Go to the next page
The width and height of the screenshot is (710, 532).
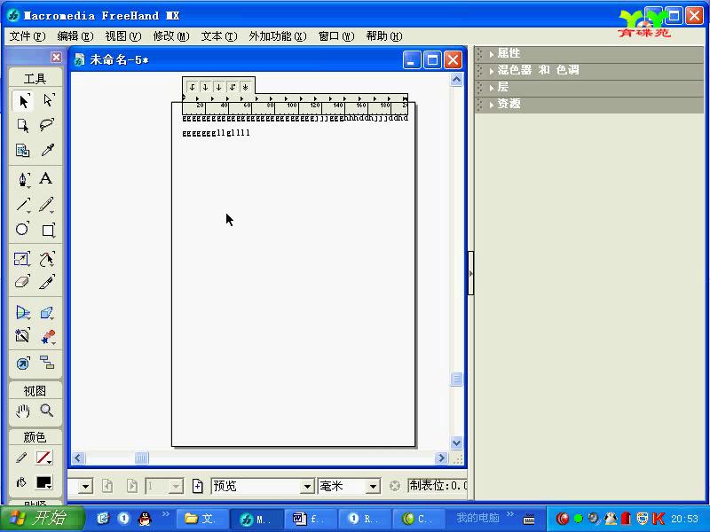(131, 486)
